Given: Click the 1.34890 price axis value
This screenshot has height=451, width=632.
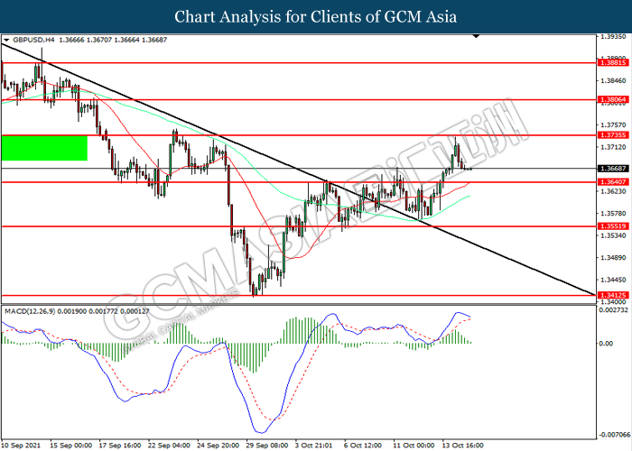Looking at the screenshot, I should [613, 258].
